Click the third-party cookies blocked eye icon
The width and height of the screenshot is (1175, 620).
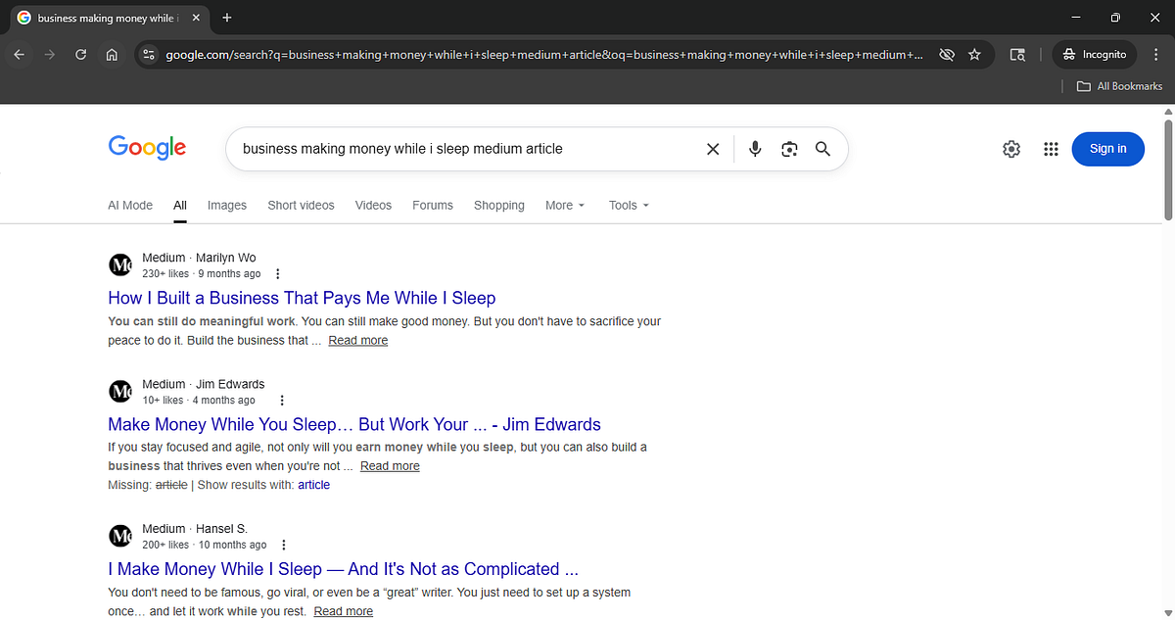[x=946, y=55]
